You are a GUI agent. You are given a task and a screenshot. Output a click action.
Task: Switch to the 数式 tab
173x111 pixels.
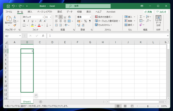60,12
